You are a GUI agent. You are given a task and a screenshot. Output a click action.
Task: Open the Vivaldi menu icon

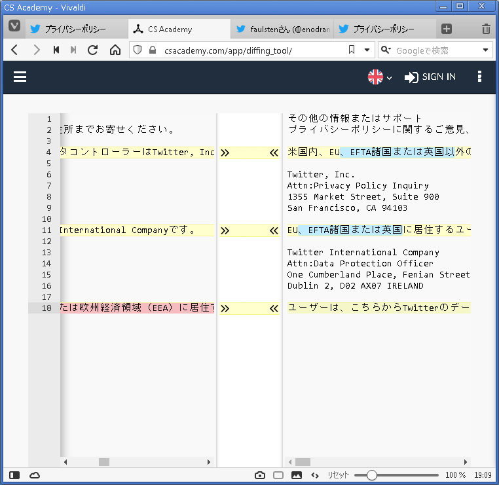(14, 26)
